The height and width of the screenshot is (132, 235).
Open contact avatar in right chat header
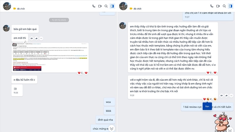[x=123, y=6]
